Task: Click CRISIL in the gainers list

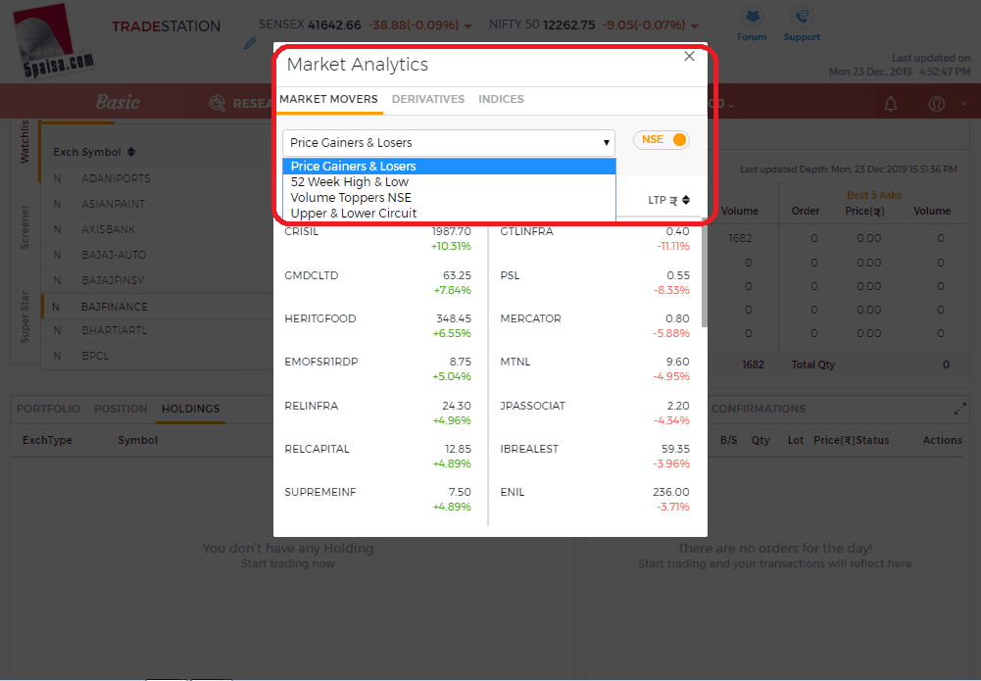Action: [302, 231]
